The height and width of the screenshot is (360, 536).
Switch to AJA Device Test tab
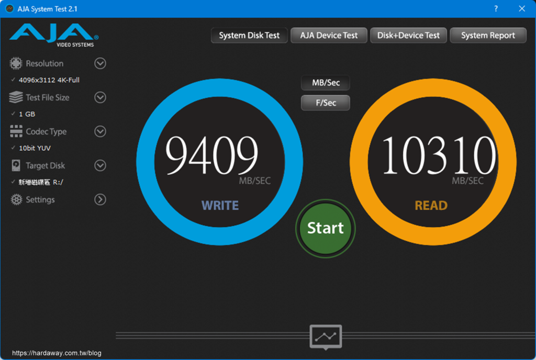coord(329,35)
